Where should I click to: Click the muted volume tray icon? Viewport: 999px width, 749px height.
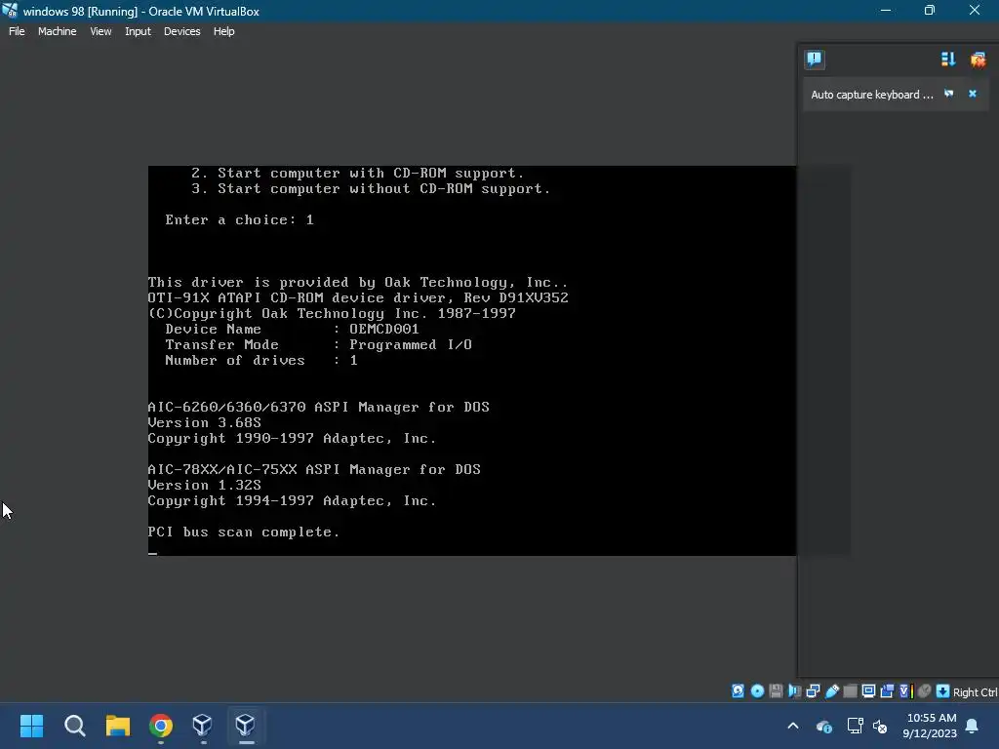click(x=880, y=726)
